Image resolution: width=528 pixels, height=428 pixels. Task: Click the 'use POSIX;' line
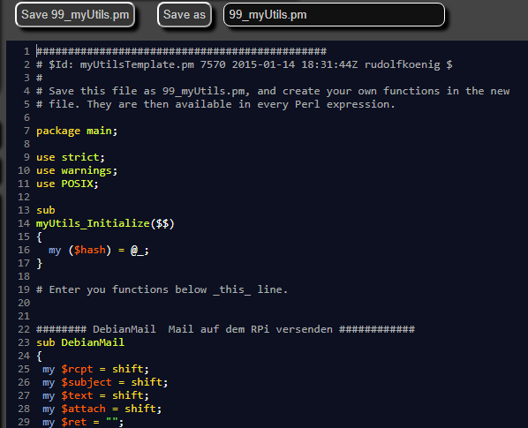(67, 184)
